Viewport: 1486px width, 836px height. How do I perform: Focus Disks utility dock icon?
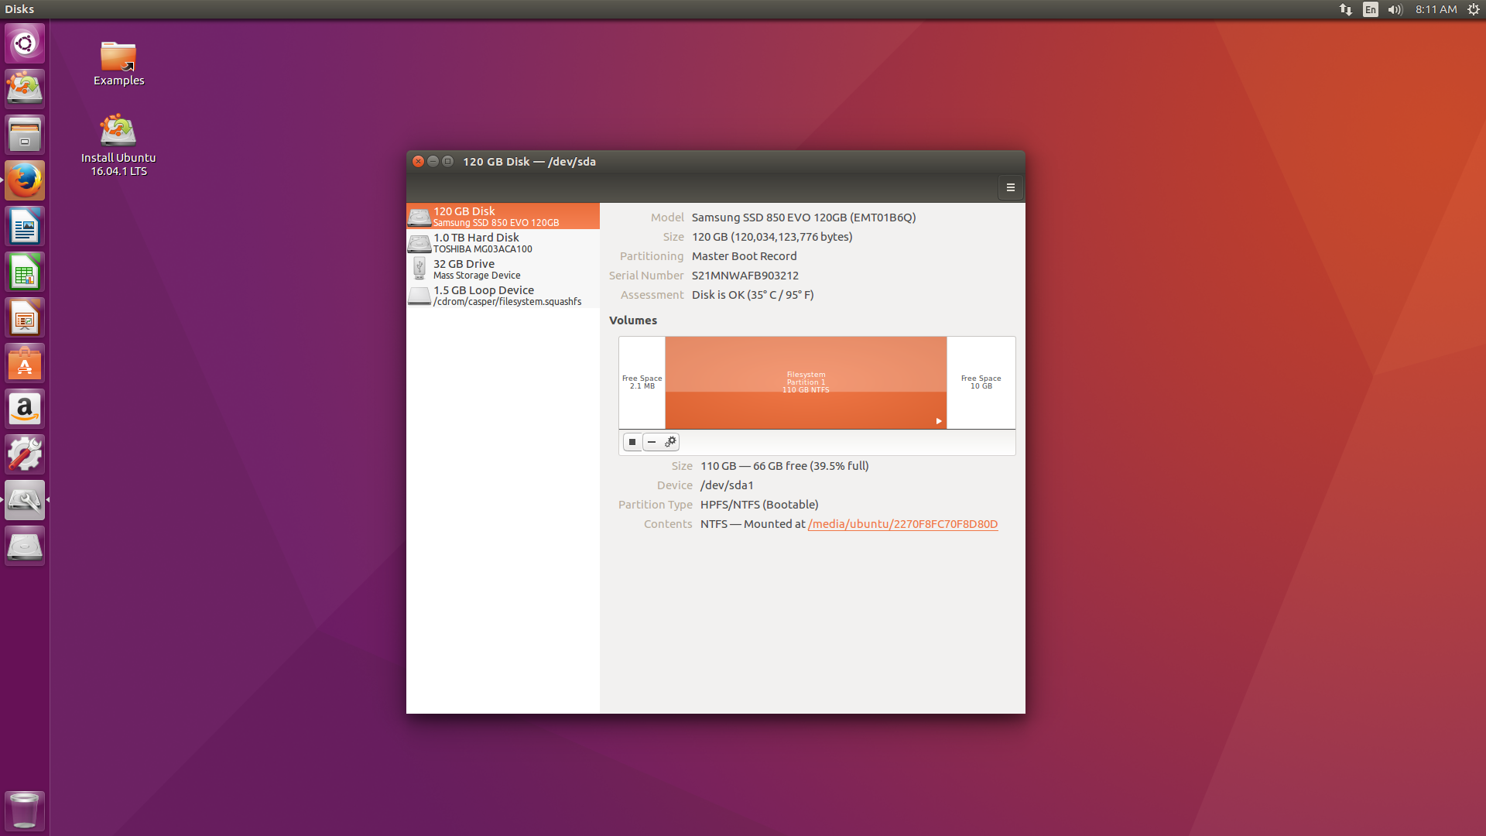[25, 500]
